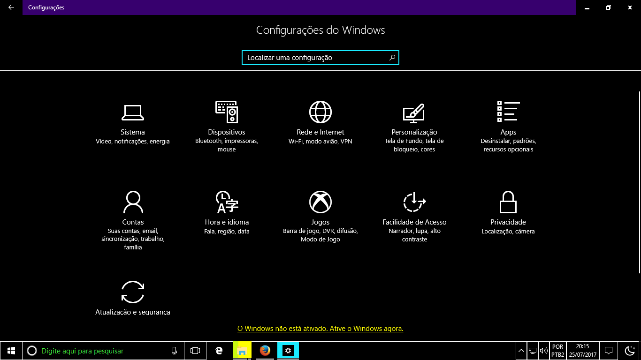Click the Rede e Internet label
Image resolution: width=641 pixels, height=360 pixels.
click(x=320, y=132)
